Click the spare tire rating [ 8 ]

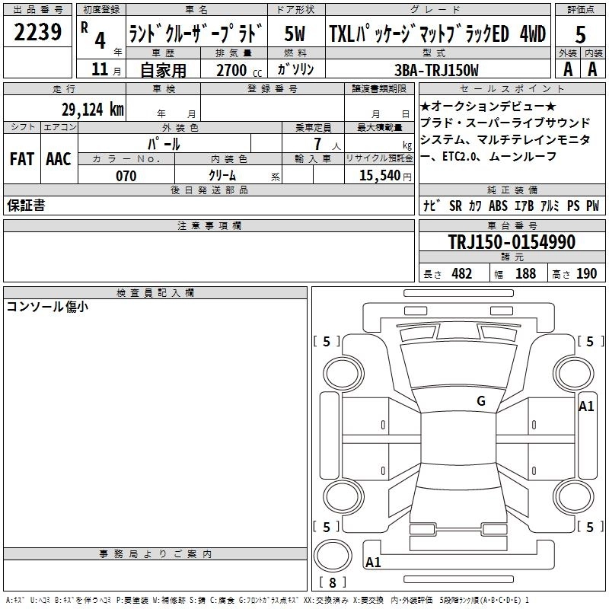tap(333, 582)
